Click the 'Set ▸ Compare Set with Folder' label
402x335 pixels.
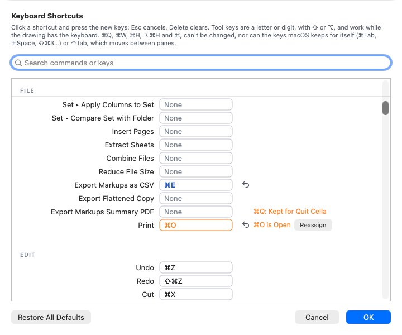click(x=103, y=118)
